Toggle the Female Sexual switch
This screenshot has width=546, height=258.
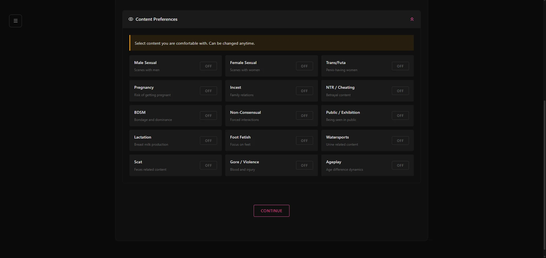[304, 66]
